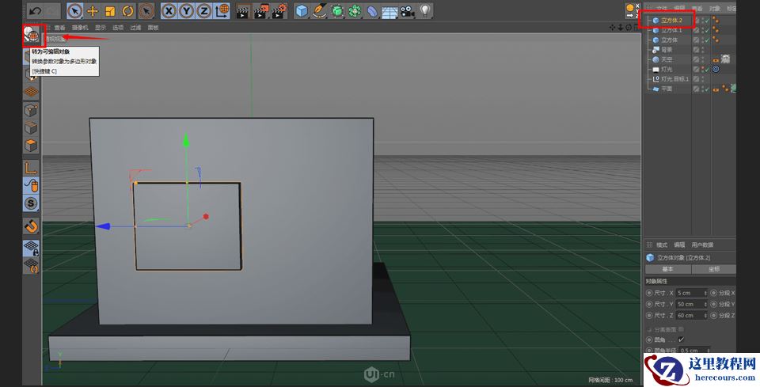Click the target tag on 灯光 row
Viewport: 760px width, 387px height.
[716, 70]
